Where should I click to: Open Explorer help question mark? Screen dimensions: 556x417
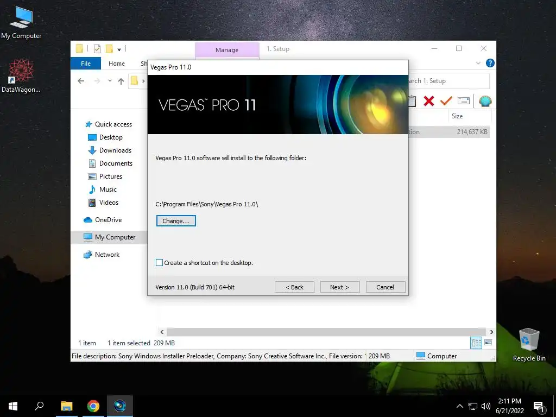point(490,63)
